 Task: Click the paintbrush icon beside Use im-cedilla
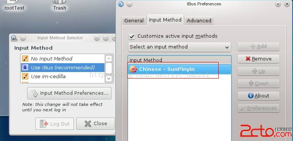point(25,76)
